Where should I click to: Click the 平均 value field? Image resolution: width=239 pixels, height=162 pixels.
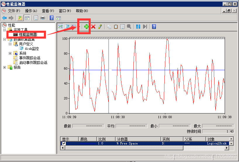click(x=132, y=126)
